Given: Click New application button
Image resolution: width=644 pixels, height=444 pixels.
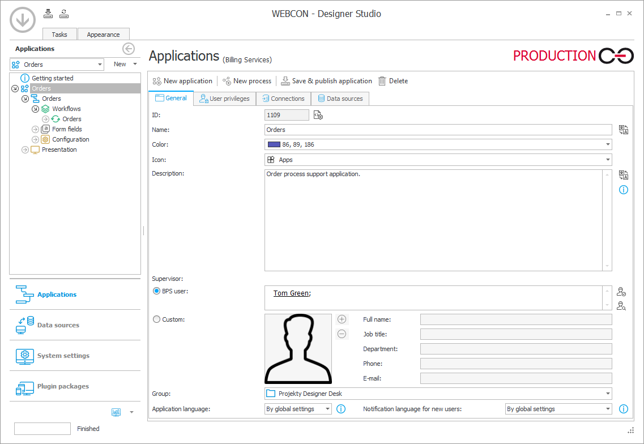Looking at the screenshot, I should (x=182, y=81).
